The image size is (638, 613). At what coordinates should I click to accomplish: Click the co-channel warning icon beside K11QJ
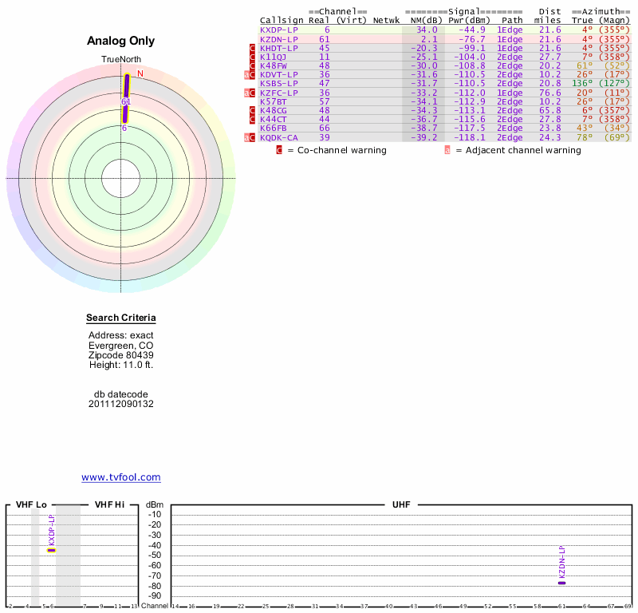pos(253,57)
